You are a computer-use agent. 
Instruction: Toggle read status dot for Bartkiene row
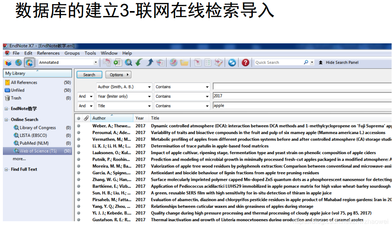(x=79, y=186)
